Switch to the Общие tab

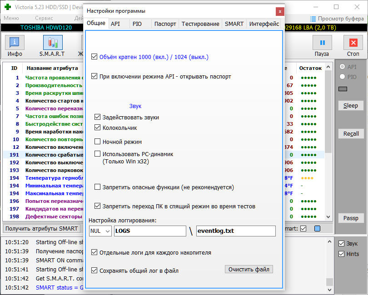pos(96,23)
